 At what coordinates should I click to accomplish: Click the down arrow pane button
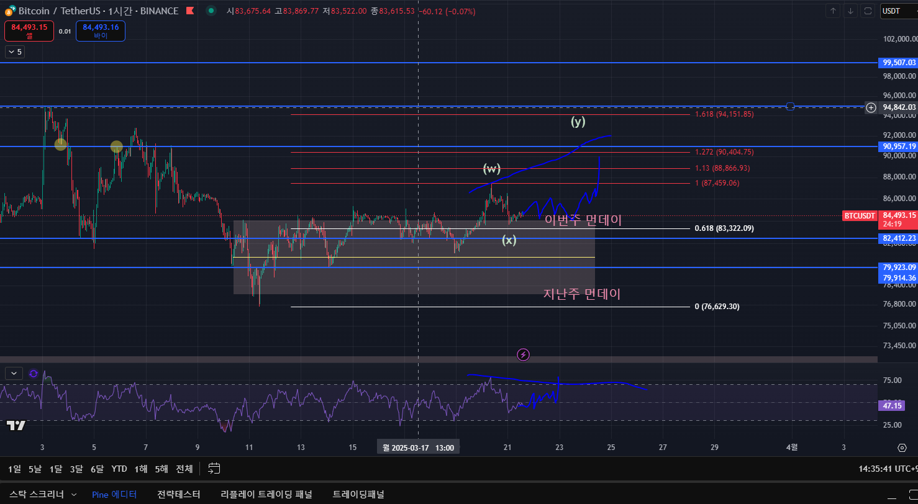[x=851, y=11]
